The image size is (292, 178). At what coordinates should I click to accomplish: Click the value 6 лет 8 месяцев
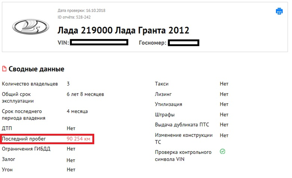click(85, 94)
